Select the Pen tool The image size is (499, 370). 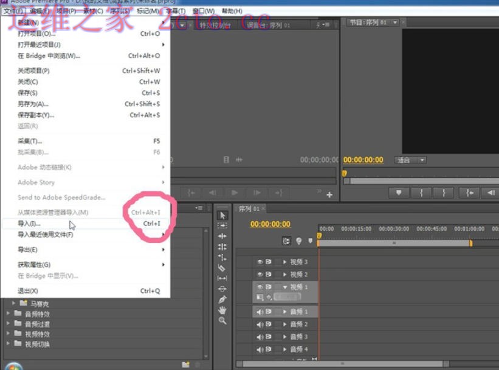pos(222,300)
